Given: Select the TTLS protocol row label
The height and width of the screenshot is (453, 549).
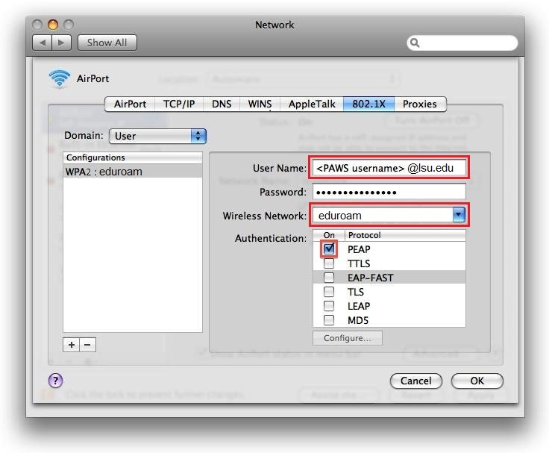Looking at the screenshot, I should [x=359, y=263].
